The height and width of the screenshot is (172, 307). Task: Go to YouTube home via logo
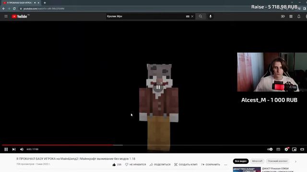[19, 17]
